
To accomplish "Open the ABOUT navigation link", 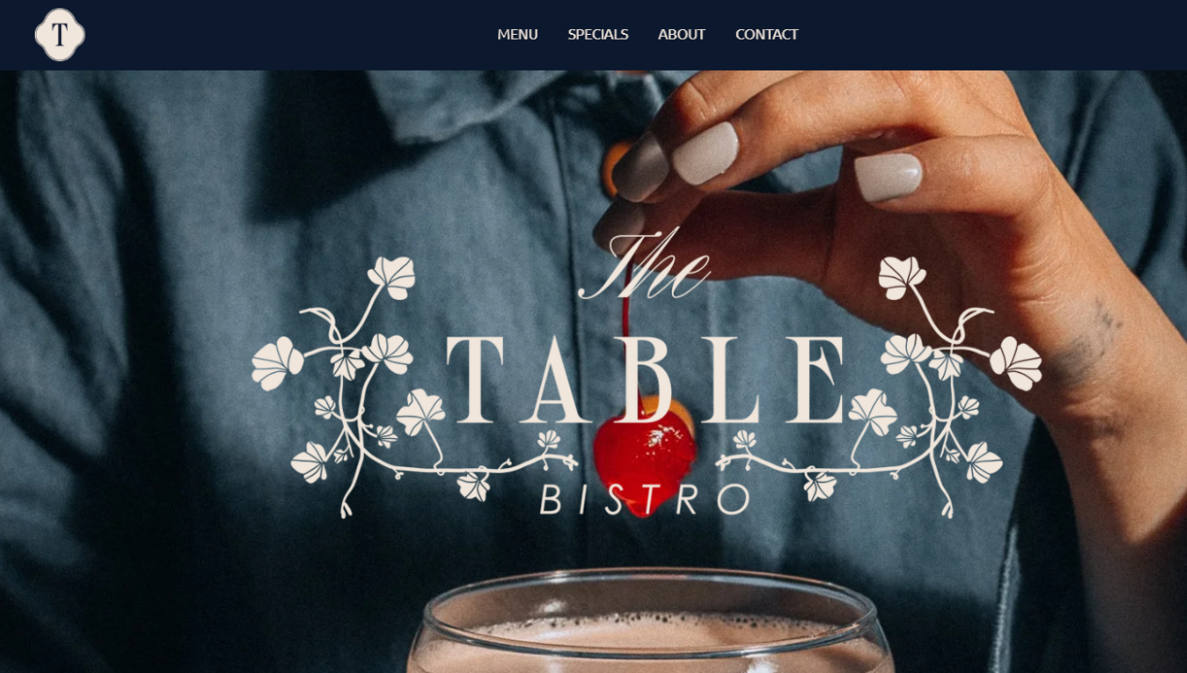I will [x=681, y=35].
